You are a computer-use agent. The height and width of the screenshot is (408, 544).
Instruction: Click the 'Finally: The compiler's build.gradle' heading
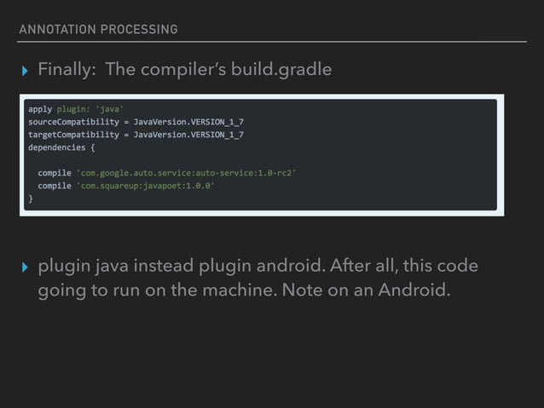point(184,69)
